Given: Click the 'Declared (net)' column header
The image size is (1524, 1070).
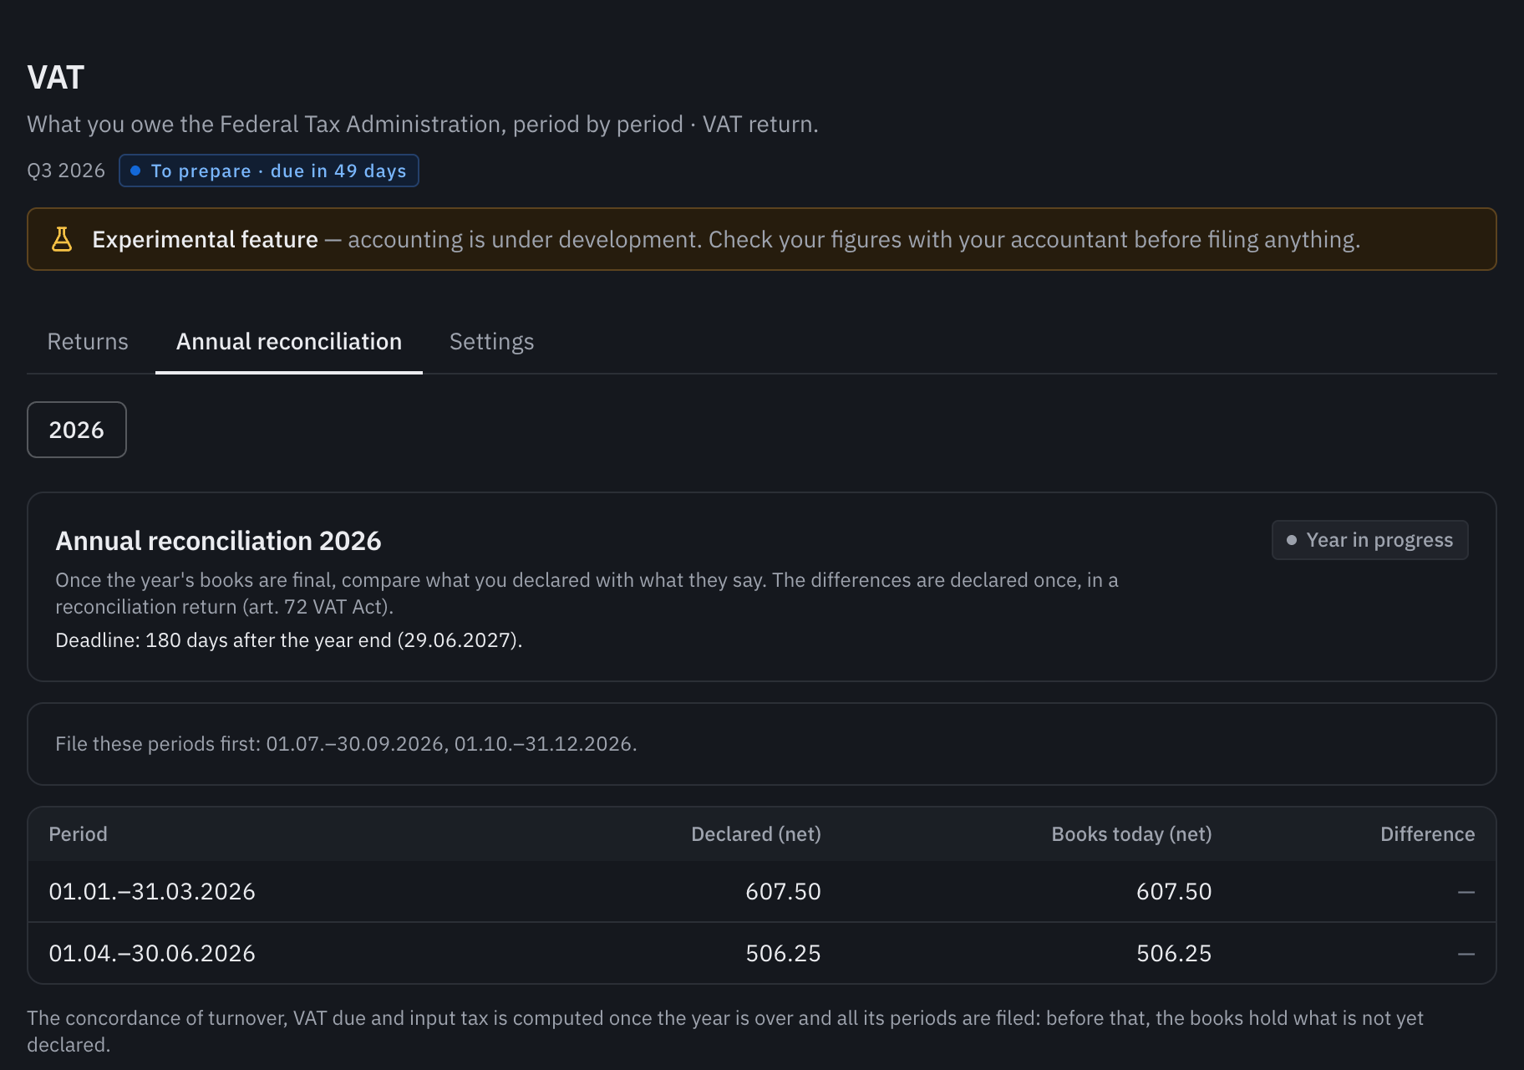Looking at the screenshot, I should pos(756,834).
